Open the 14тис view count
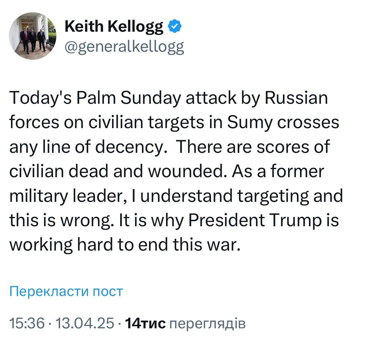375x343 pixels. 145,323
